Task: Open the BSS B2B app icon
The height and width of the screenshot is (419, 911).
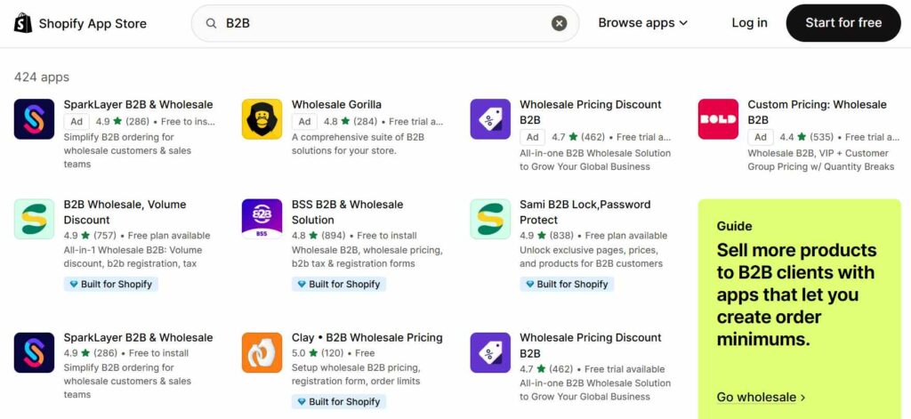Action: pyautogui.click(x=262, y=219)
